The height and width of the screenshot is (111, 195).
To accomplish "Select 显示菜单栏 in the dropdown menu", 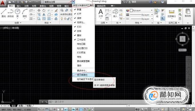I will [x=83, y=75].
